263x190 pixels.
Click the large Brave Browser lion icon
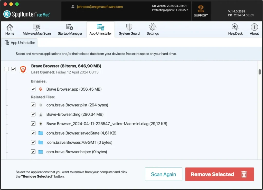(23, 69)
